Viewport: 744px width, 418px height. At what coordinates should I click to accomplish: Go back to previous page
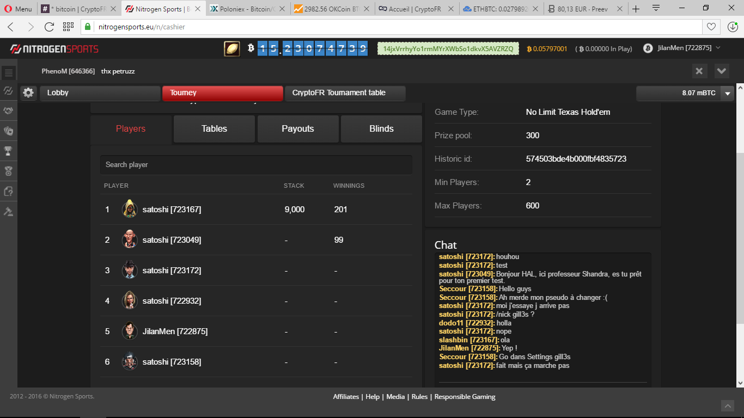pos(11,27)
